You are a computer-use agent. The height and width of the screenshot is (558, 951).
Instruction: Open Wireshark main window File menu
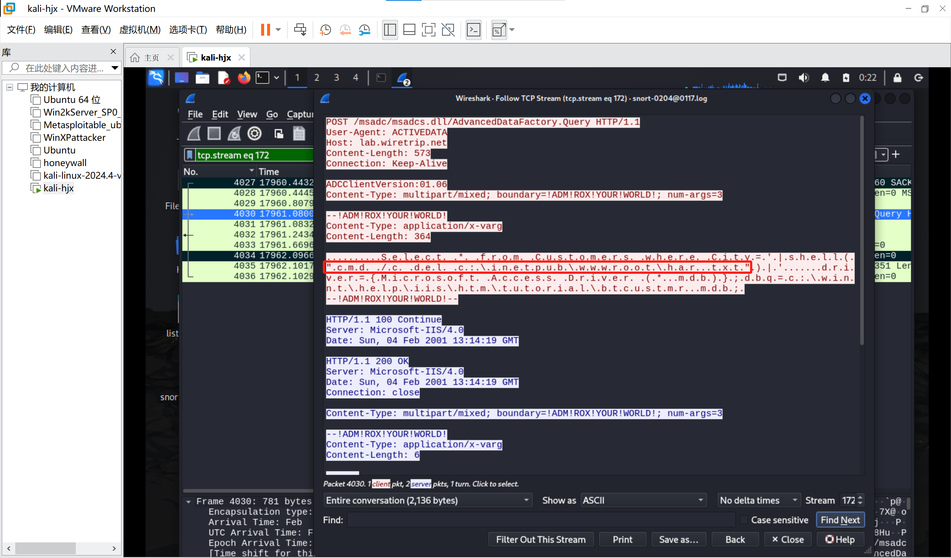[195, 114]
